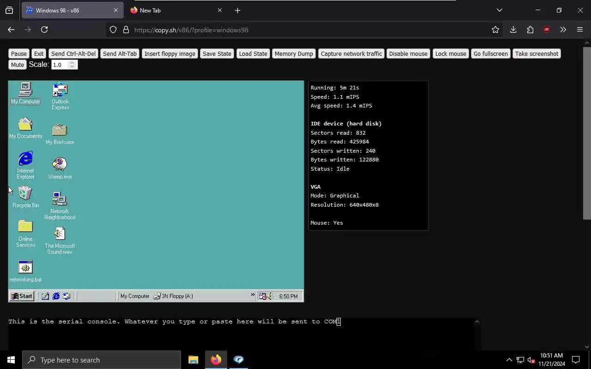Click the site security padlock icon

(x=126, y=30)
